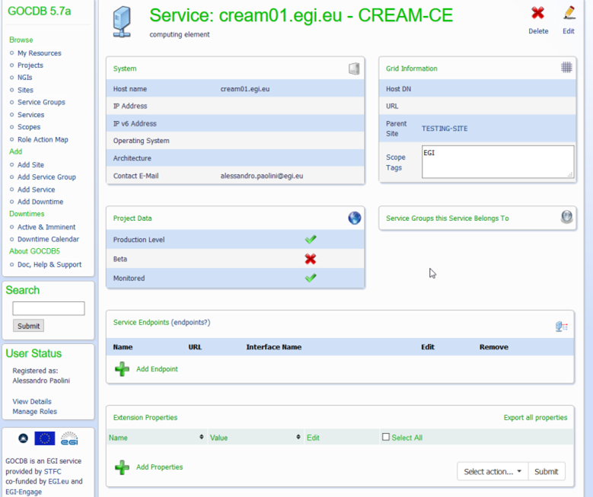Click the URL column header in endpoints
Screen dimensions: 593x497
coord(195,347)
